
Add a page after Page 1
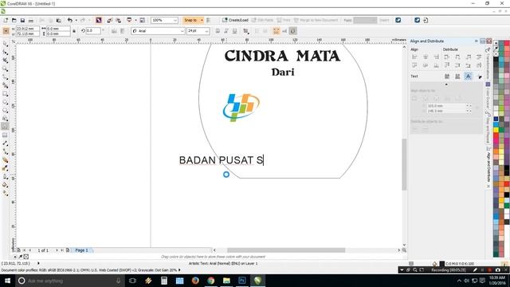68,250
